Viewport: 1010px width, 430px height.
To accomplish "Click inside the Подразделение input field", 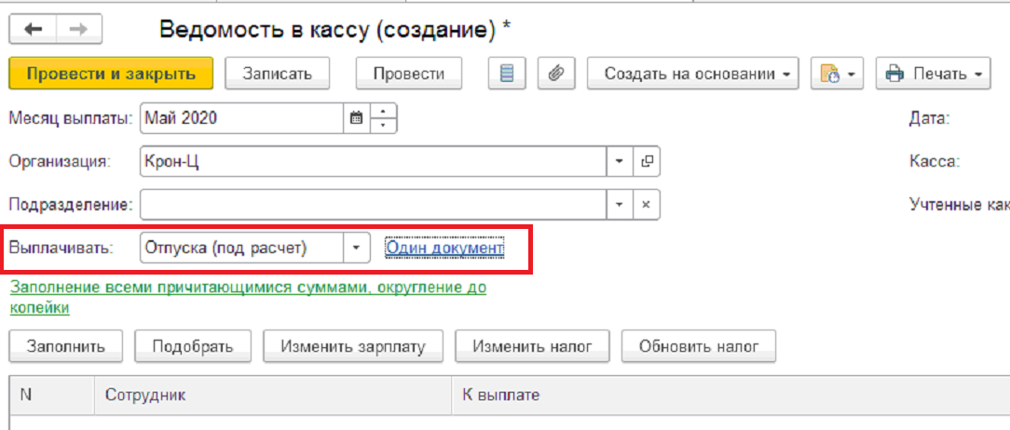I will 373,205.
